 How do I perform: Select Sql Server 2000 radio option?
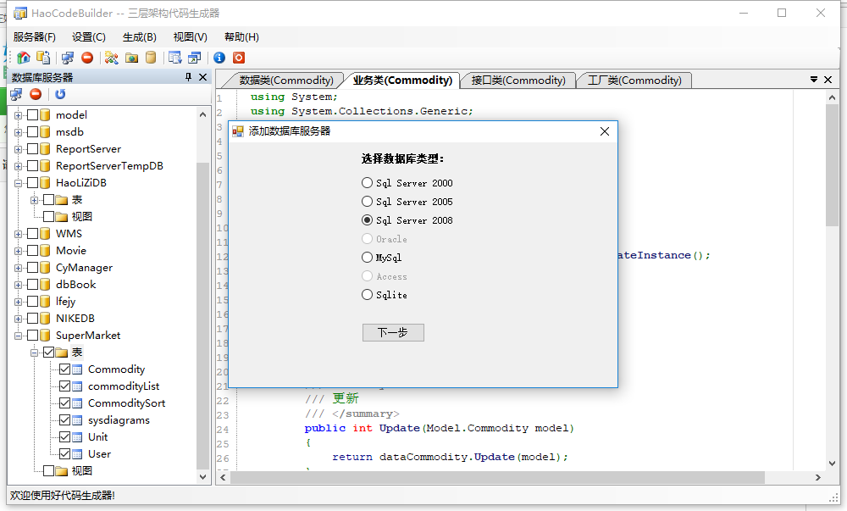click(x=407, y=183)
